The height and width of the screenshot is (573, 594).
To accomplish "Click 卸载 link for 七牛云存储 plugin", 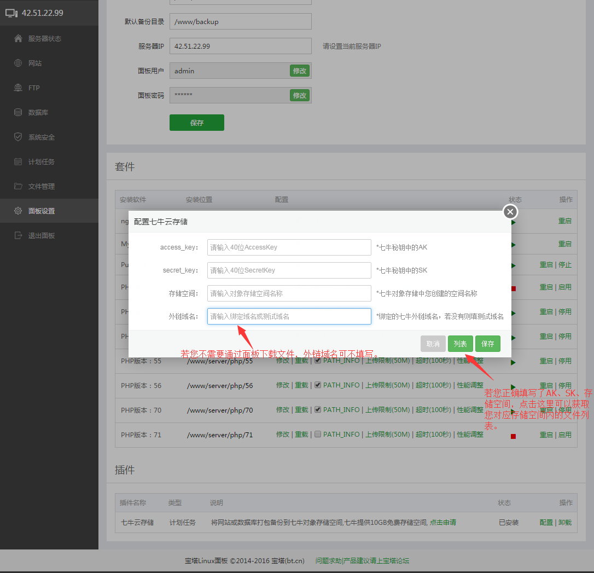I will point(565,522).
